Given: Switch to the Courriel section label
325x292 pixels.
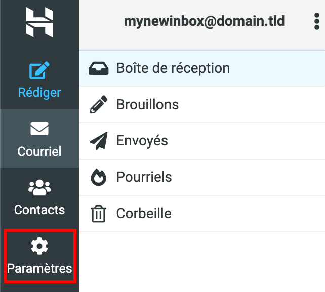Looking at the screenshot, I should tap(39, 151).
